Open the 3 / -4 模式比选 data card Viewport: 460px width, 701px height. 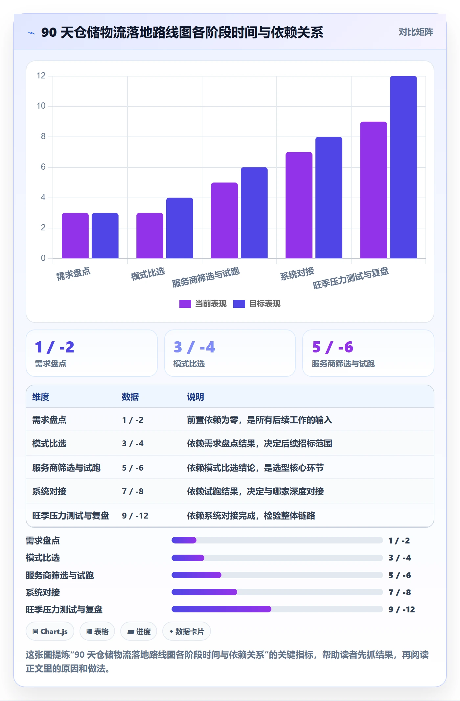pos(230,353)
